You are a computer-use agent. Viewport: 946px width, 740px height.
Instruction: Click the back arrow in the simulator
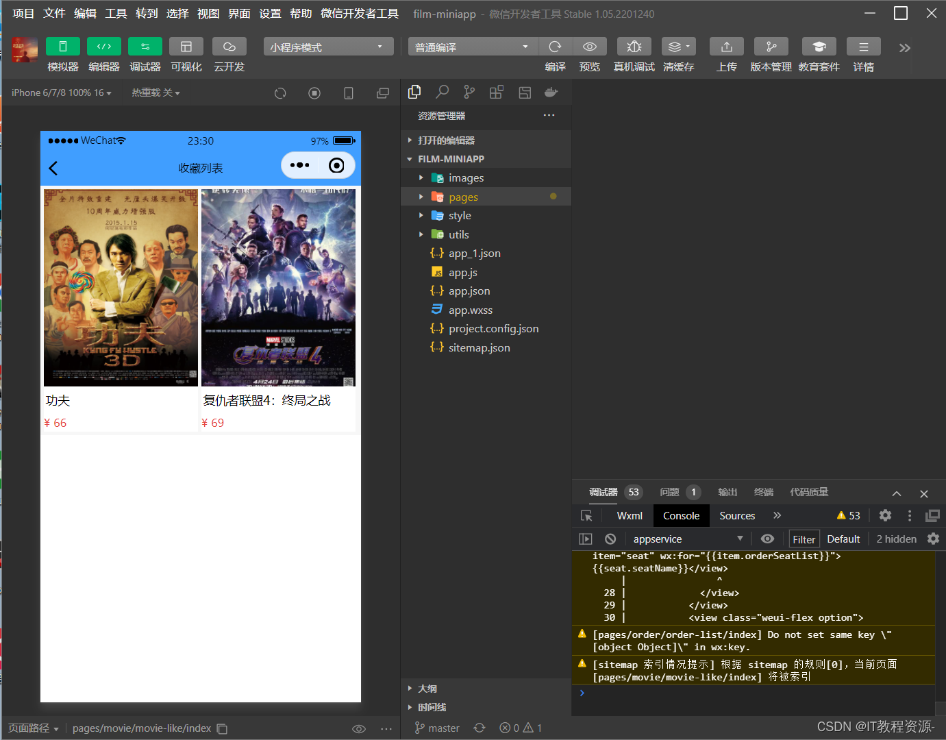tap(53, 168)
